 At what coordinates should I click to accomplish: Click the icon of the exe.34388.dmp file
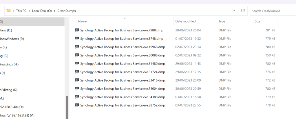coord(77,97)
